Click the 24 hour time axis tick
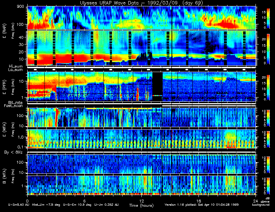Viewport: 275px width, 212px height. point(256,201)
